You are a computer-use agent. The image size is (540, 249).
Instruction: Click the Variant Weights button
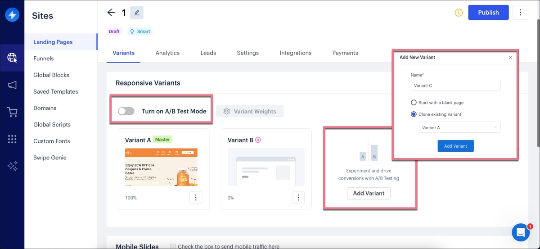[250, 111]
